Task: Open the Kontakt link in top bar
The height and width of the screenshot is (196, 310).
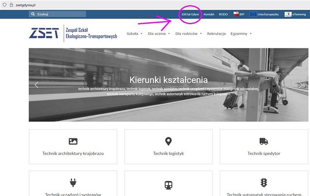Action: 209,15
